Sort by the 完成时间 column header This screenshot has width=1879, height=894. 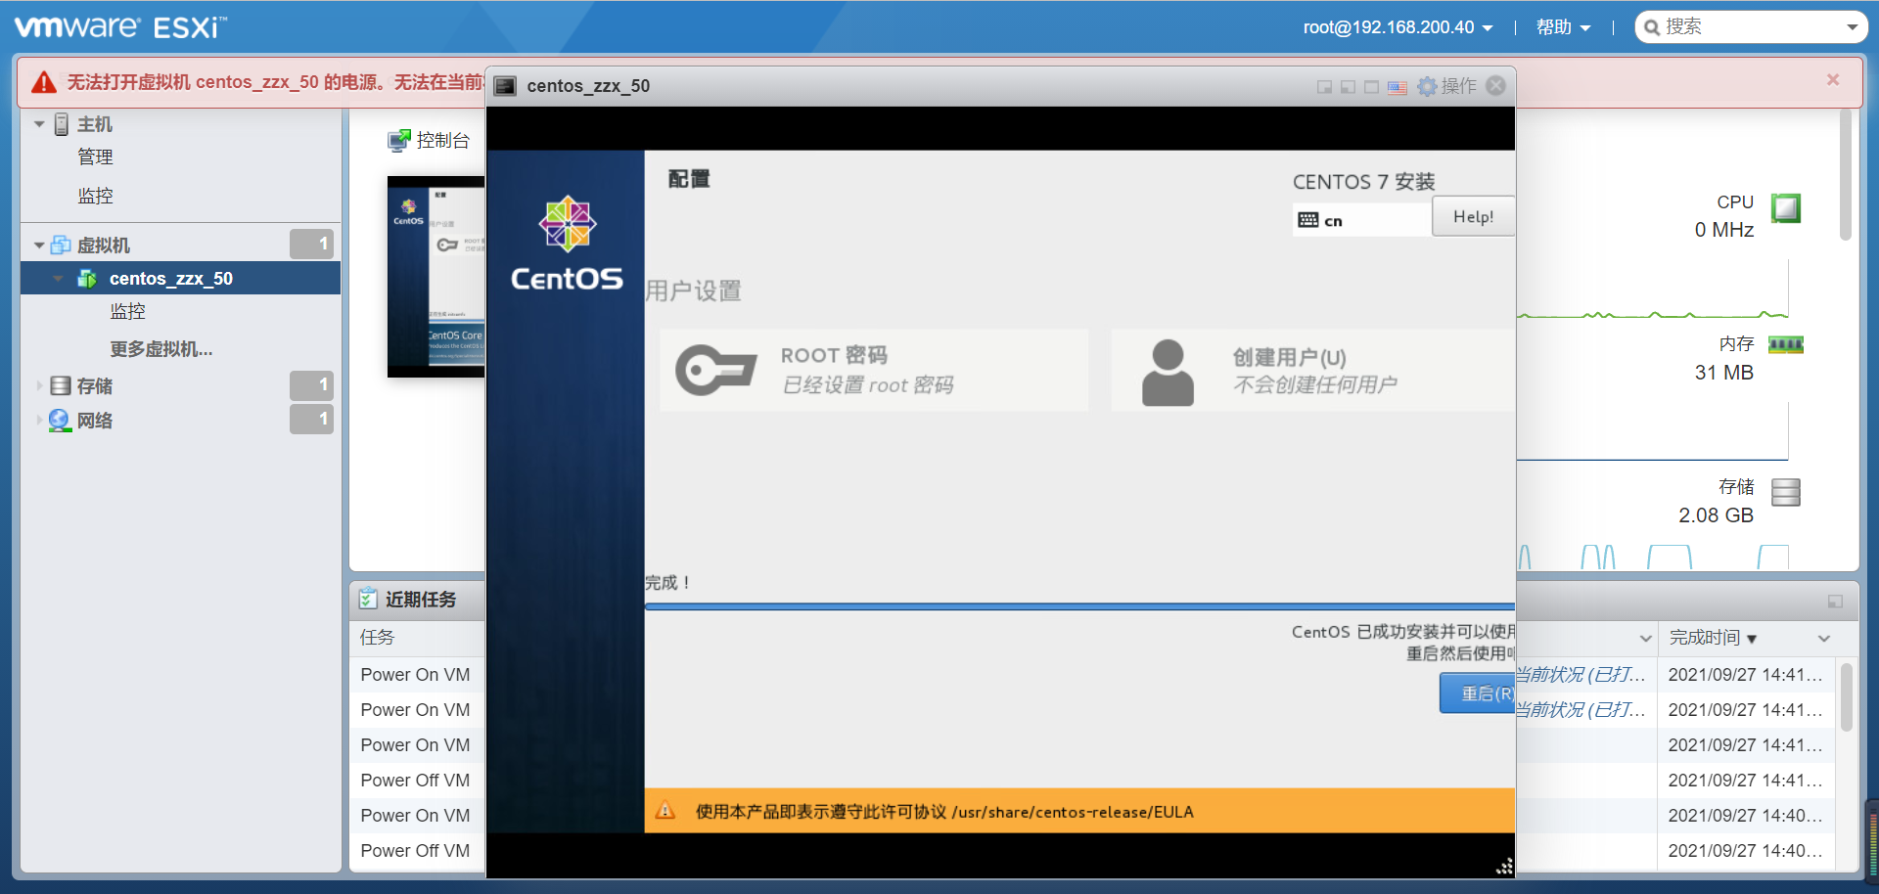coord(1704,638)
